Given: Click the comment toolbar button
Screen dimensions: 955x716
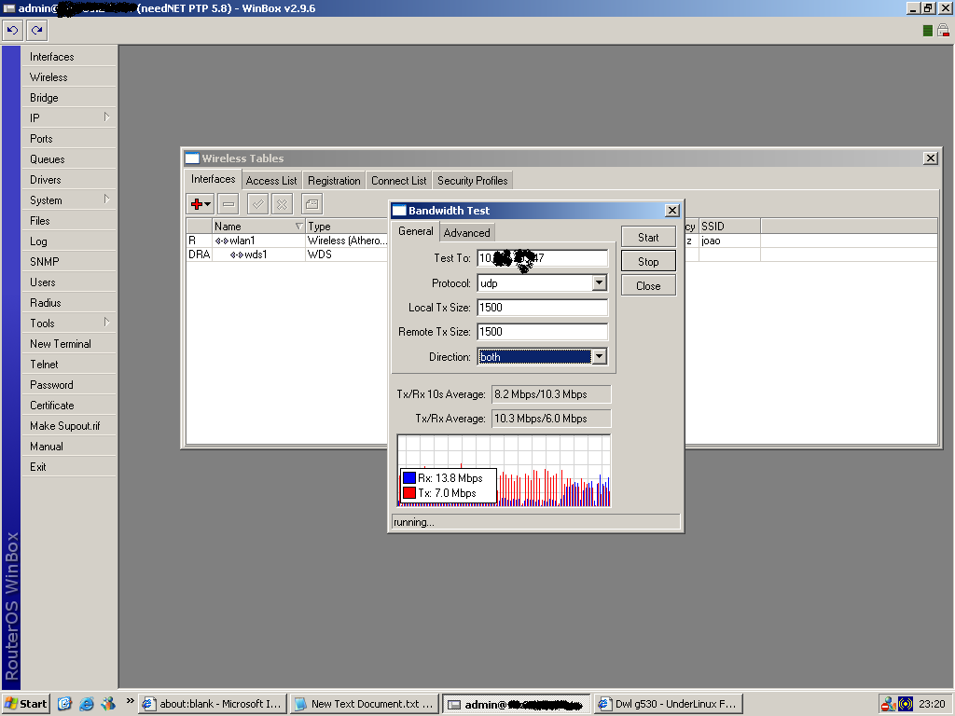Looking at the screenshot, I should (x=311, y=203).
